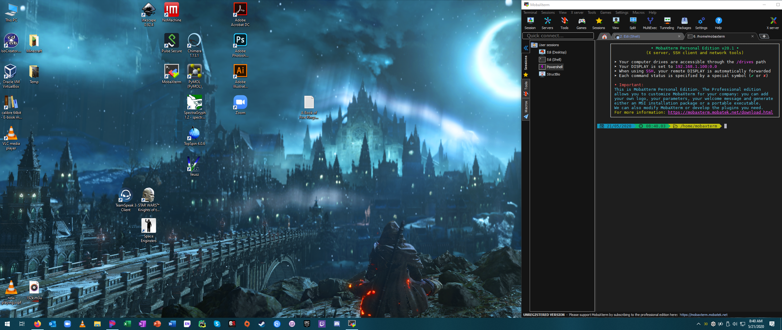Open the Terminal menu
This screenshot has height=330, width=782.
coord(530,13)
